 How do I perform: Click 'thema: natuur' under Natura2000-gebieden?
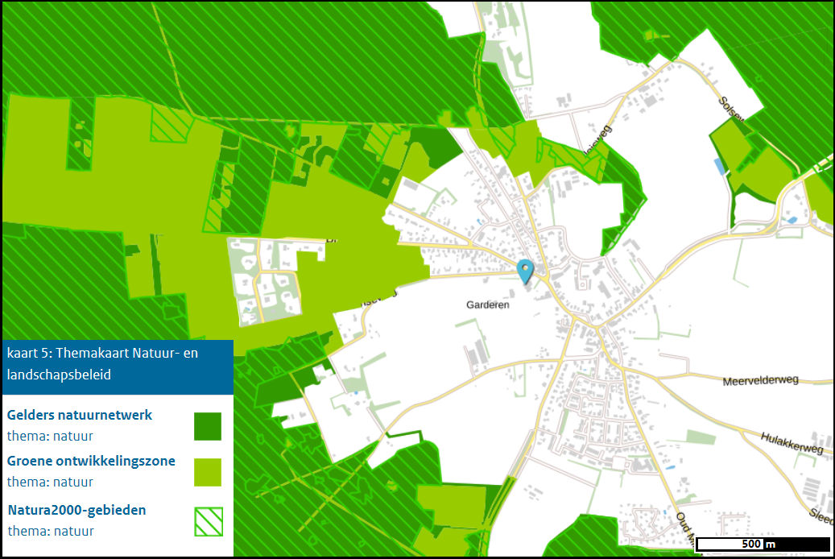click(51, 531)
